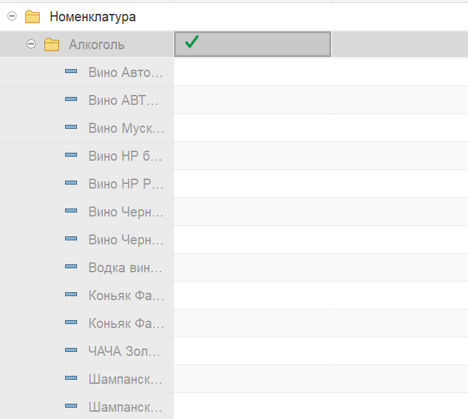This screenshot has height=419, width=468.
Task: Click item icon beside Вино НР б…
Action: (x=71, y=155)
